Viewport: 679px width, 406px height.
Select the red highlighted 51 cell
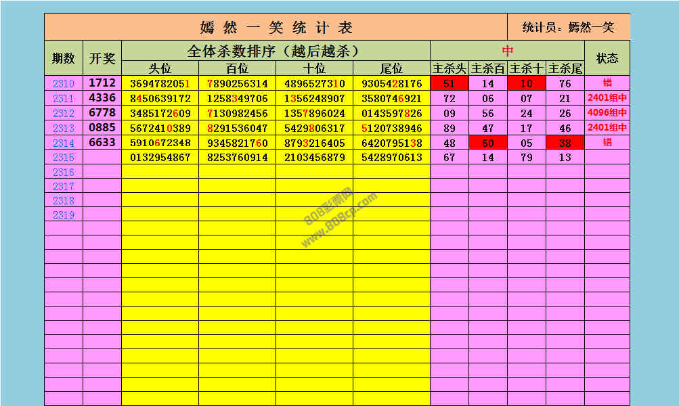[x=449, y=84]
